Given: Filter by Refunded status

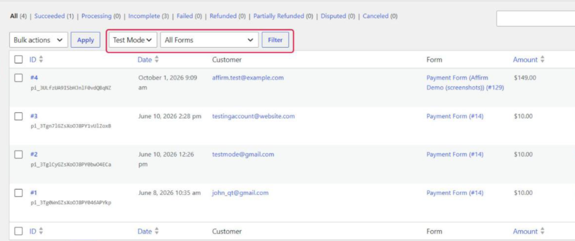Looking at the screenshot, I should (x=223, y=16).
